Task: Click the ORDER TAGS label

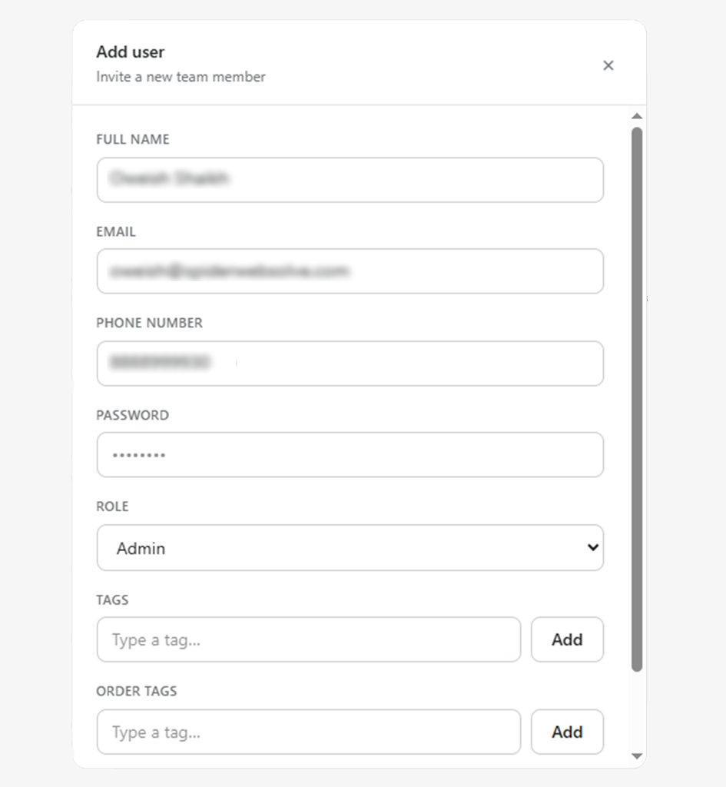Action: pyautogui.click(x=137, y=691)
